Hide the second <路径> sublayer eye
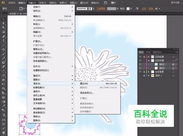This screenshot has height=136, width=183. point(140,68)
